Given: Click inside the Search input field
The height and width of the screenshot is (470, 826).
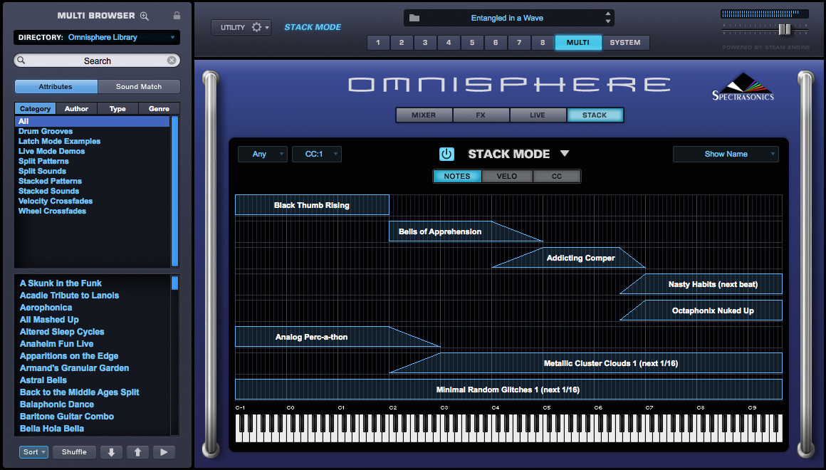Looking at the screenshot, I should click(97, 61).
